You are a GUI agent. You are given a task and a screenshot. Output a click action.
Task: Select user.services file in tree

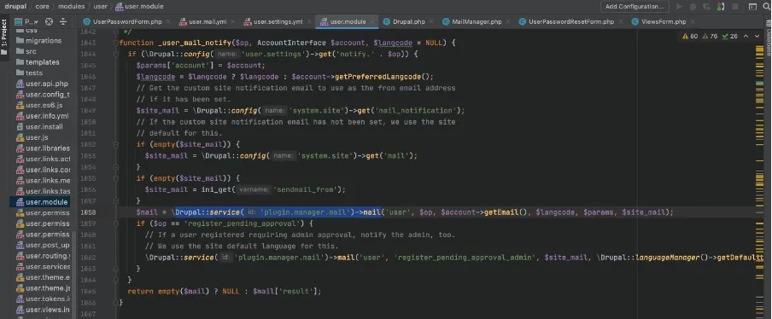[43, 266]
